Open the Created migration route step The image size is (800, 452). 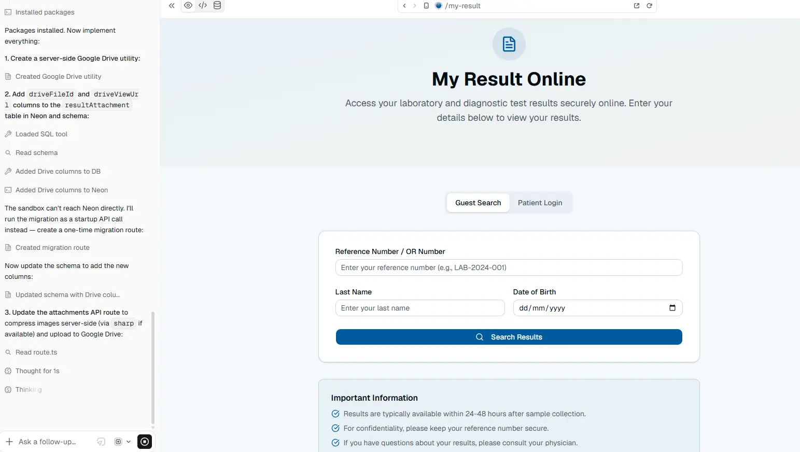47,247
